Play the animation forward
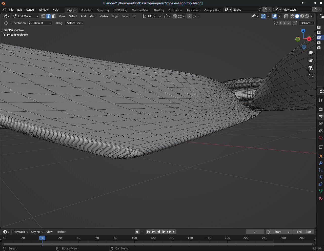 coord(164,232)
